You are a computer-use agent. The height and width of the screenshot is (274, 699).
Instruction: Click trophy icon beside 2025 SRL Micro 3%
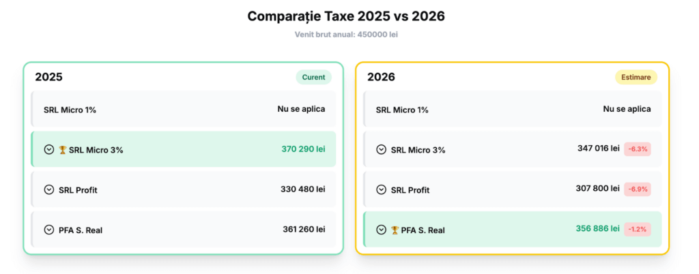coord(62,149)
